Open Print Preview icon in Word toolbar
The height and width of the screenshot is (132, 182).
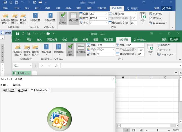coord(17,2)
